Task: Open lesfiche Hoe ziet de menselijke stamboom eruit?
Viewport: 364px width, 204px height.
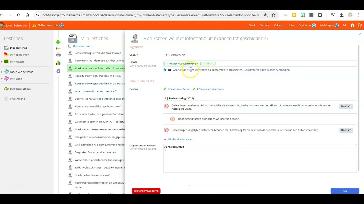Action: point(98,107)
